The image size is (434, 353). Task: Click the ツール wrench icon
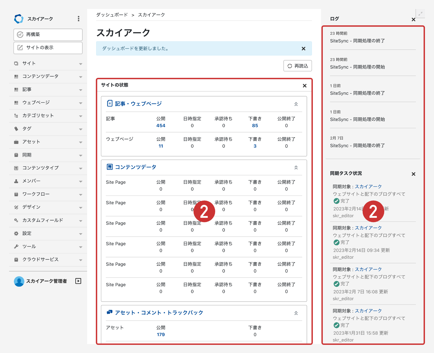point(16,246)
